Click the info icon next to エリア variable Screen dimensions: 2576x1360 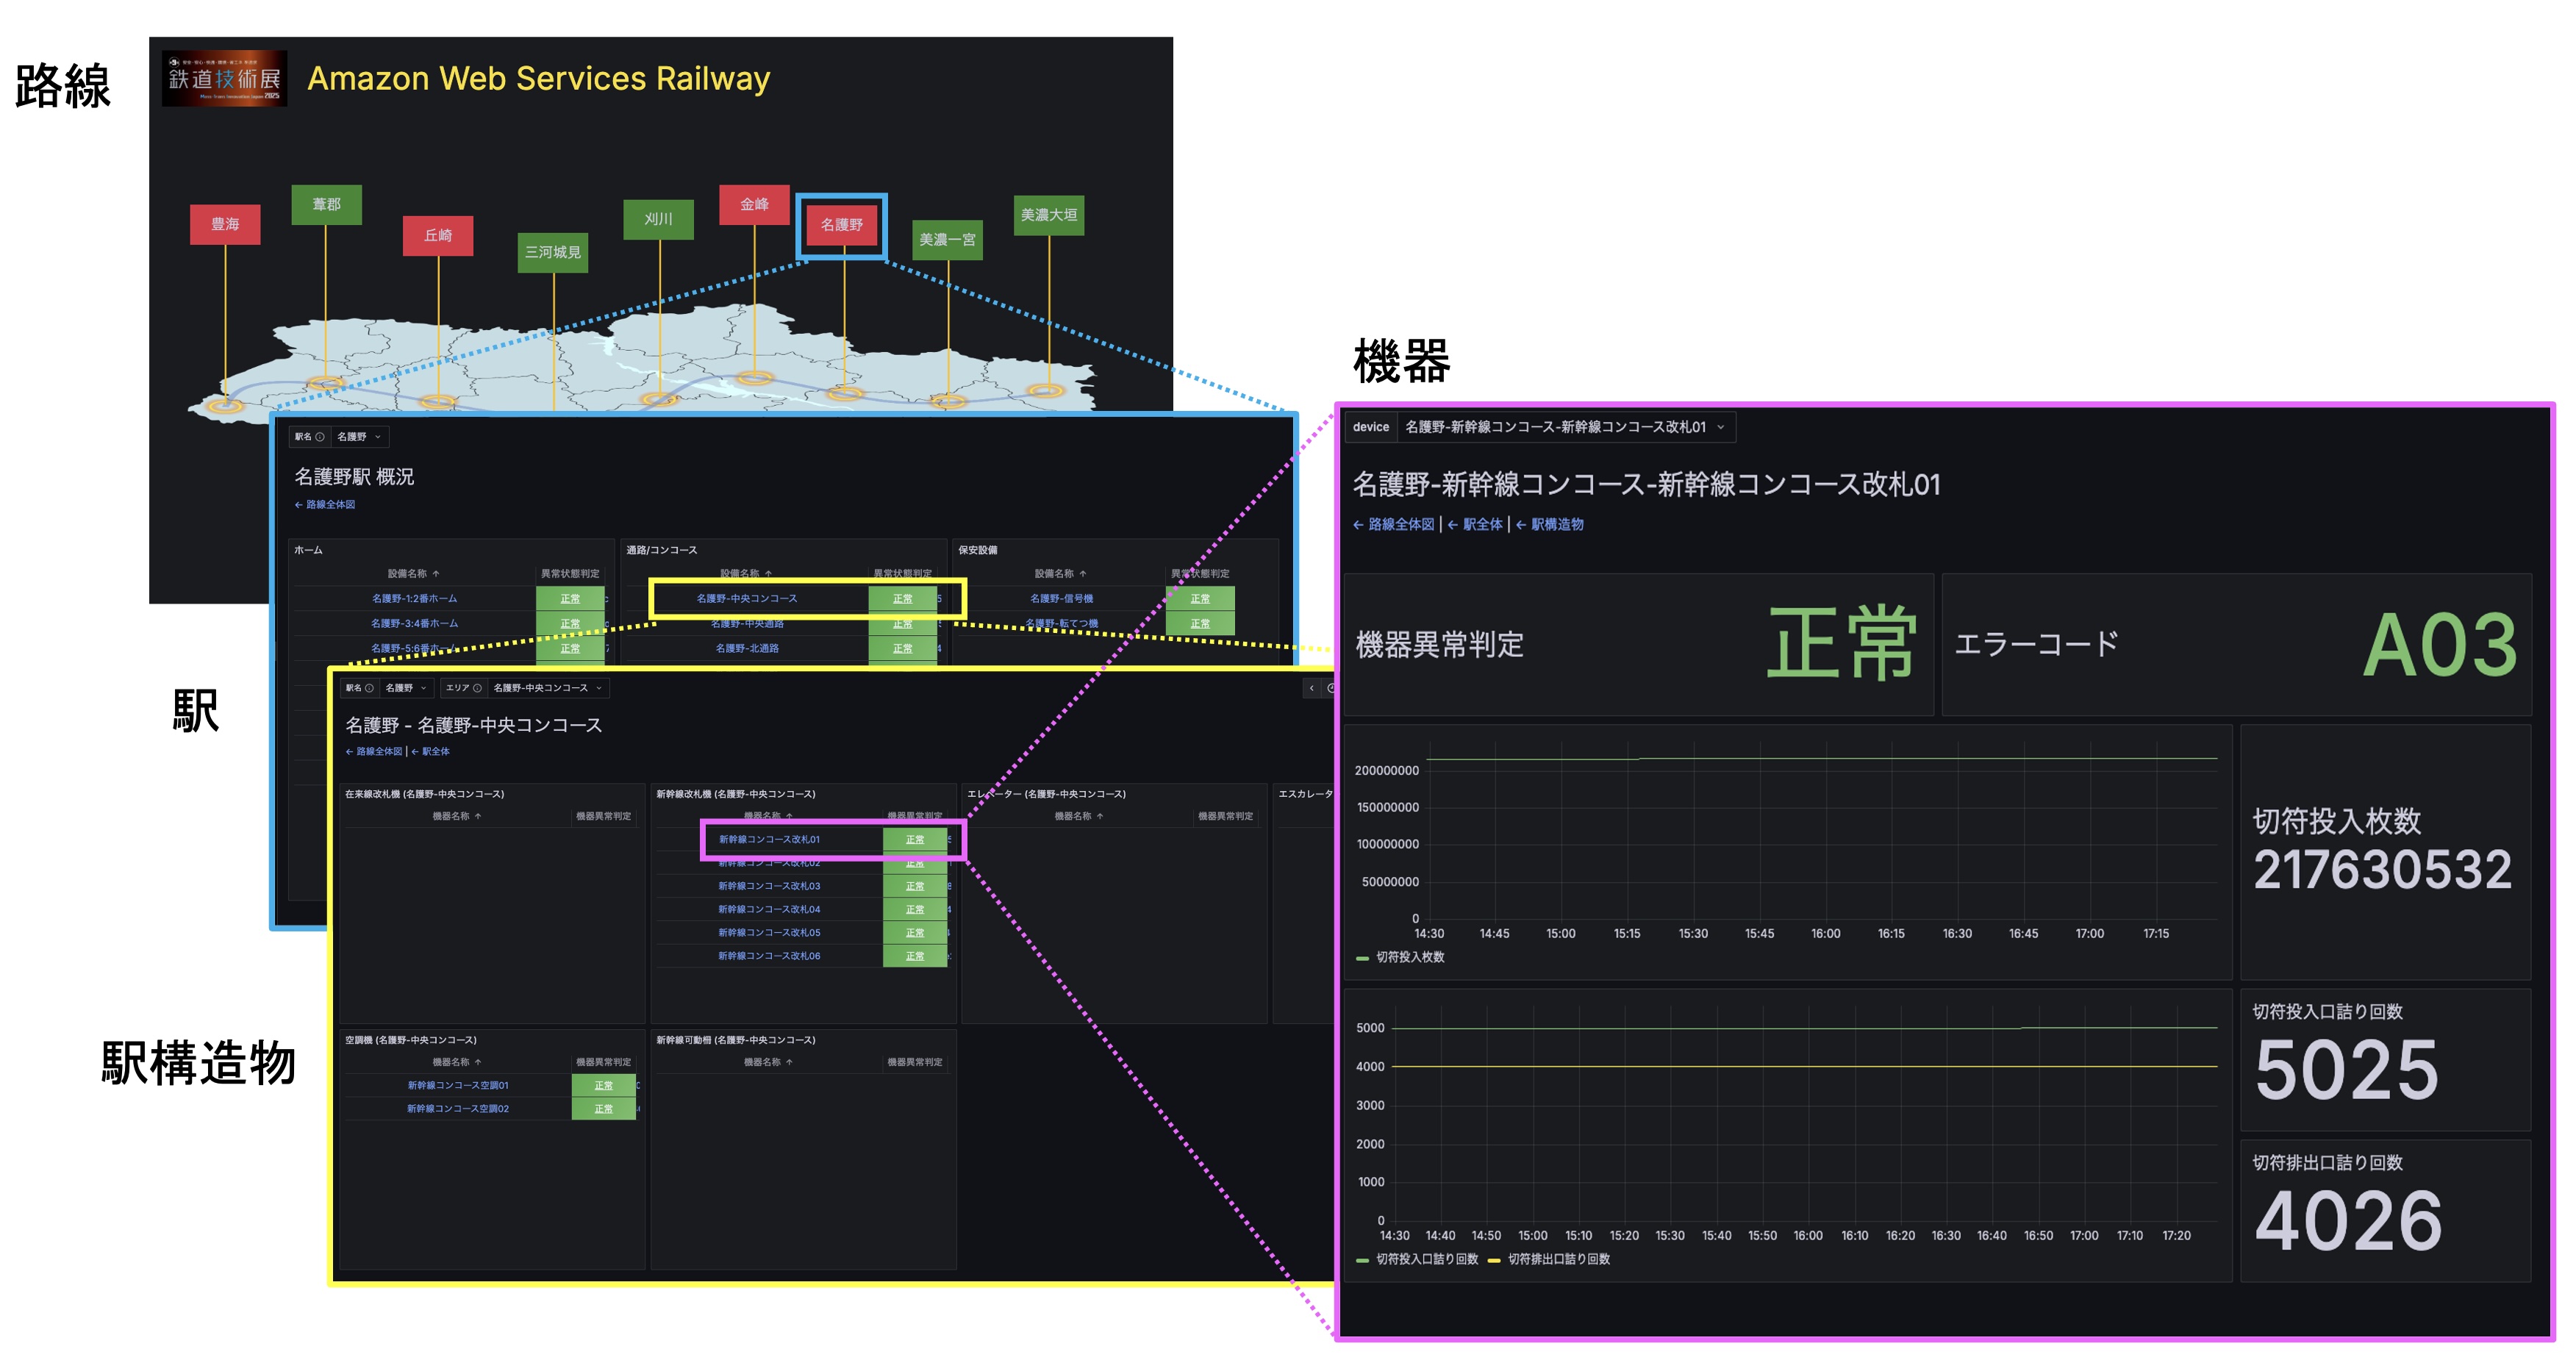[477, 688]
